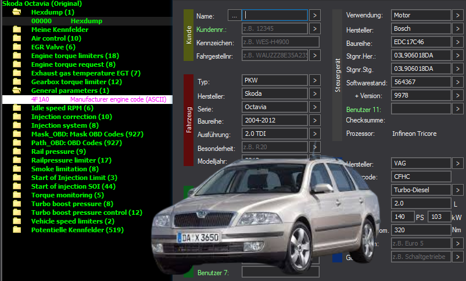Image resolution: width=466 pixels, height=281 pixels.
Task: Click the Turbo boost pressure (8) folder icon
Action: pyautogui.click(x=17, y=203)
